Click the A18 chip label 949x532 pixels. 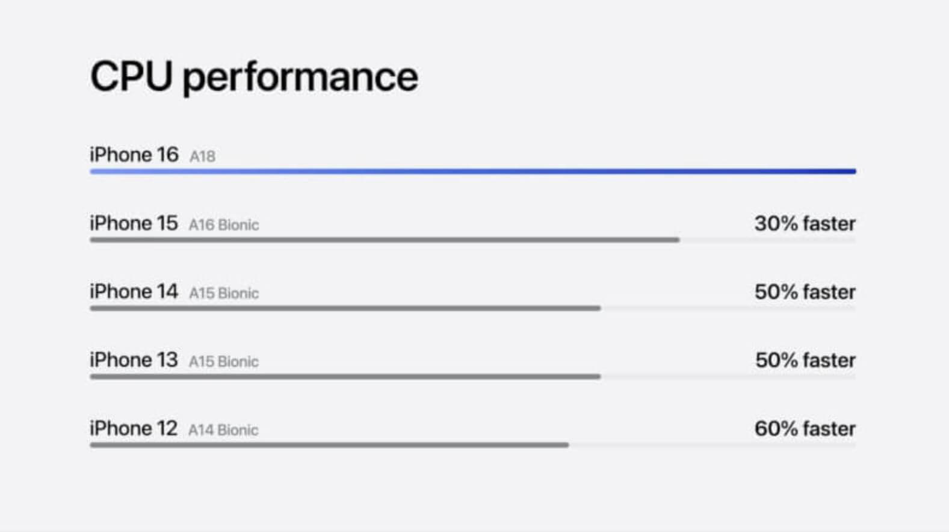click(x=202, y=156)
